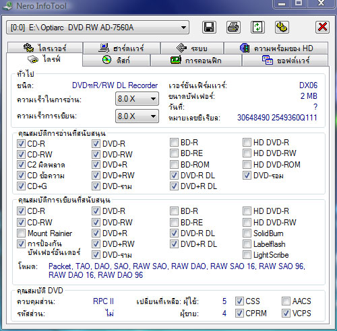Switch to the ความพร้อมของ HD tab
The image size is (337, 331).
276,48
